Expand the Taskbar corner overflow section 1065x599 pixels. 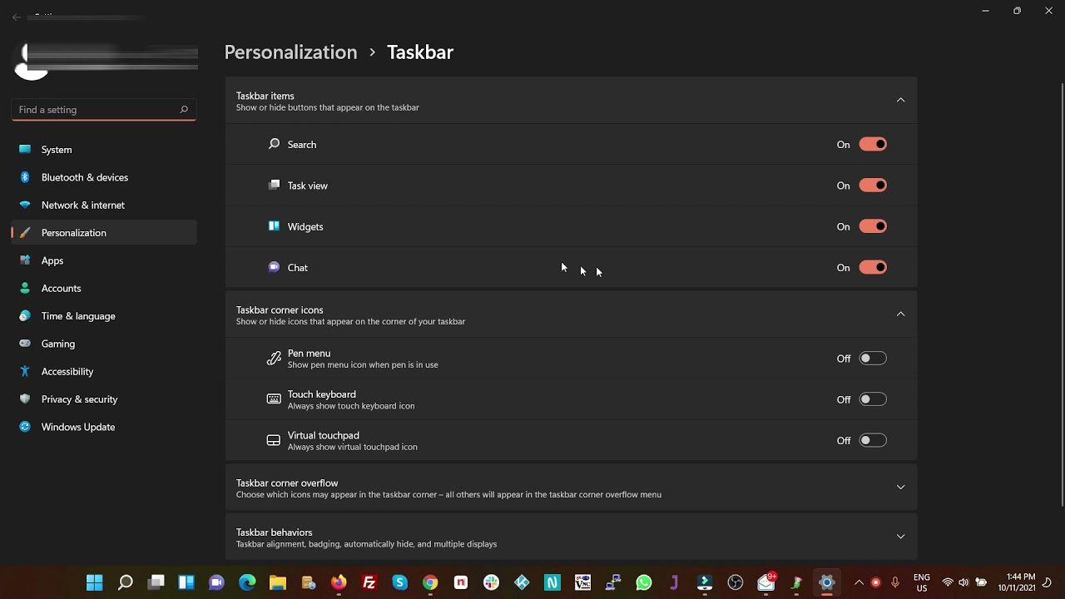pyautogui.click(x=900, y=488)
